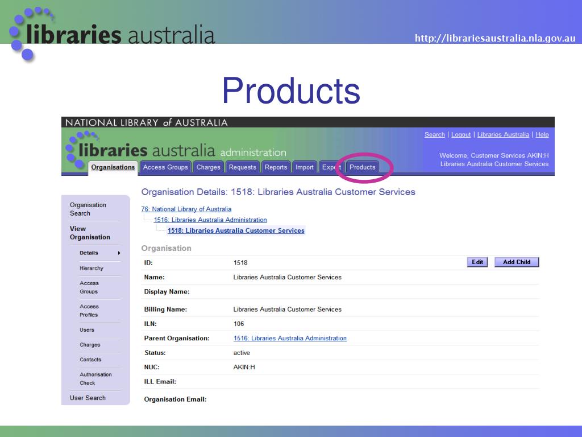Click the Search link in header

[435, 134]
